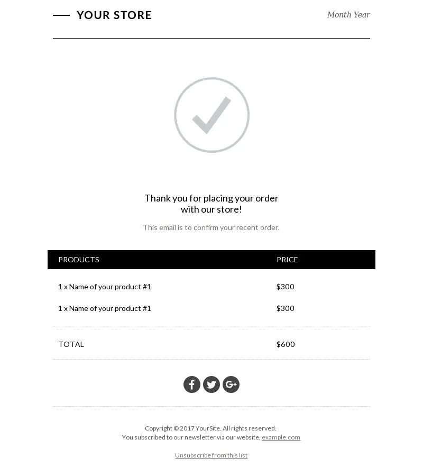Click the copyright 2017 YourSite text
This screenshot has width=423, height=467.
(211, 428)
